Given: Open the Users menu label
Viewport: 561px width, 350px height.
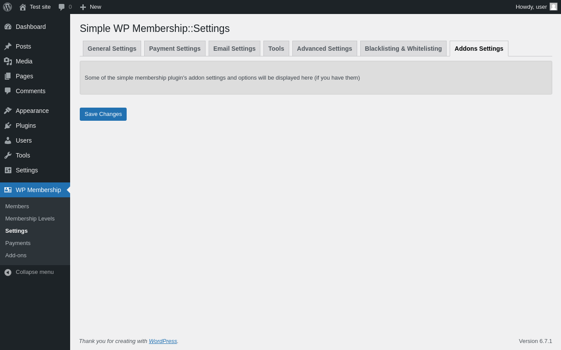Looking at the screenshot, I should click(x=24, y=140).
